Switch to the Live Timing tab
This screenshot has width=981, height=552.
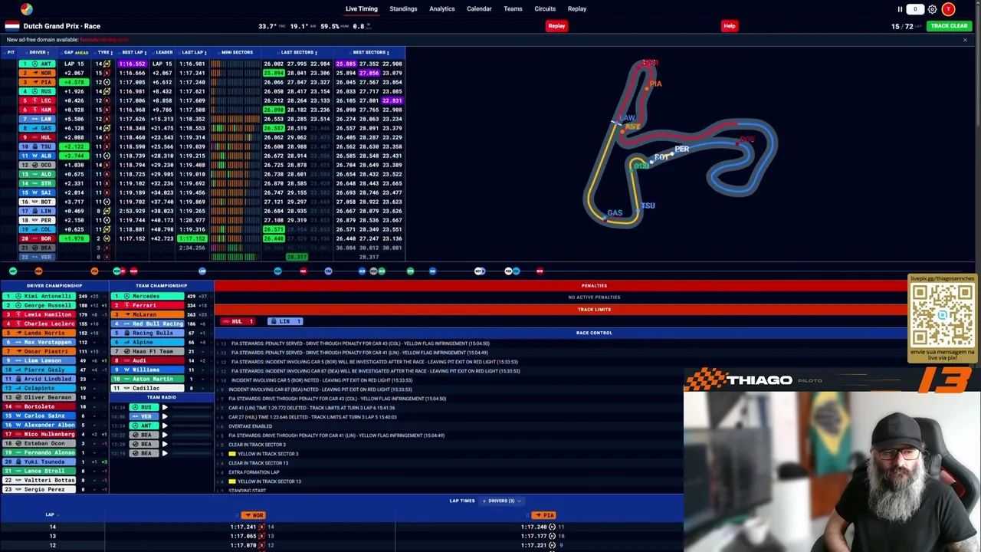pos(362,9)
